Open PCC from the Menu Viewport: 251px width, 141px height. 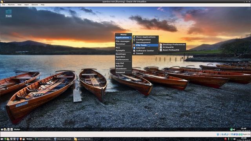(124, 48)
